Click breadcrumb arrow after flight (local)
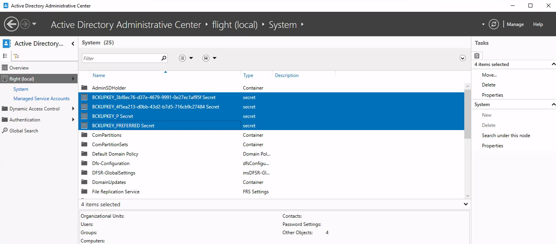Image resolution: width=556 pixels, height=244 pixels. (263, 24)
